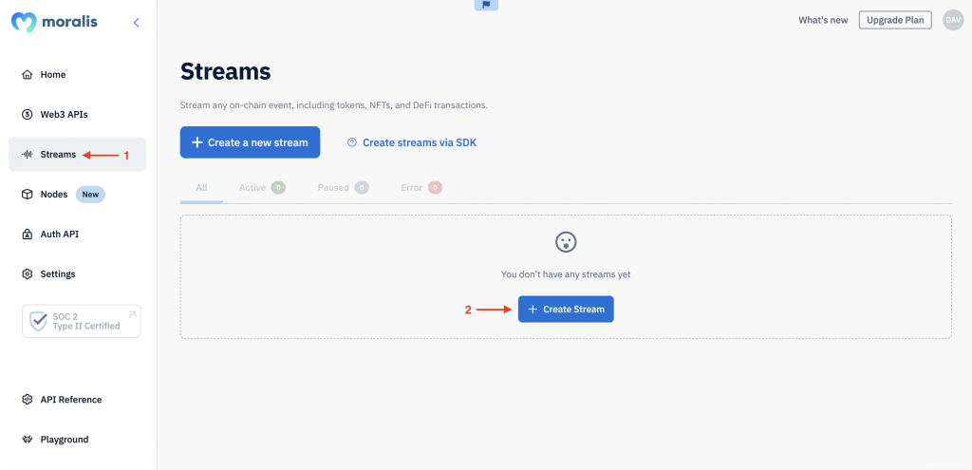Click the blue flag icon at top

(486, 5)
